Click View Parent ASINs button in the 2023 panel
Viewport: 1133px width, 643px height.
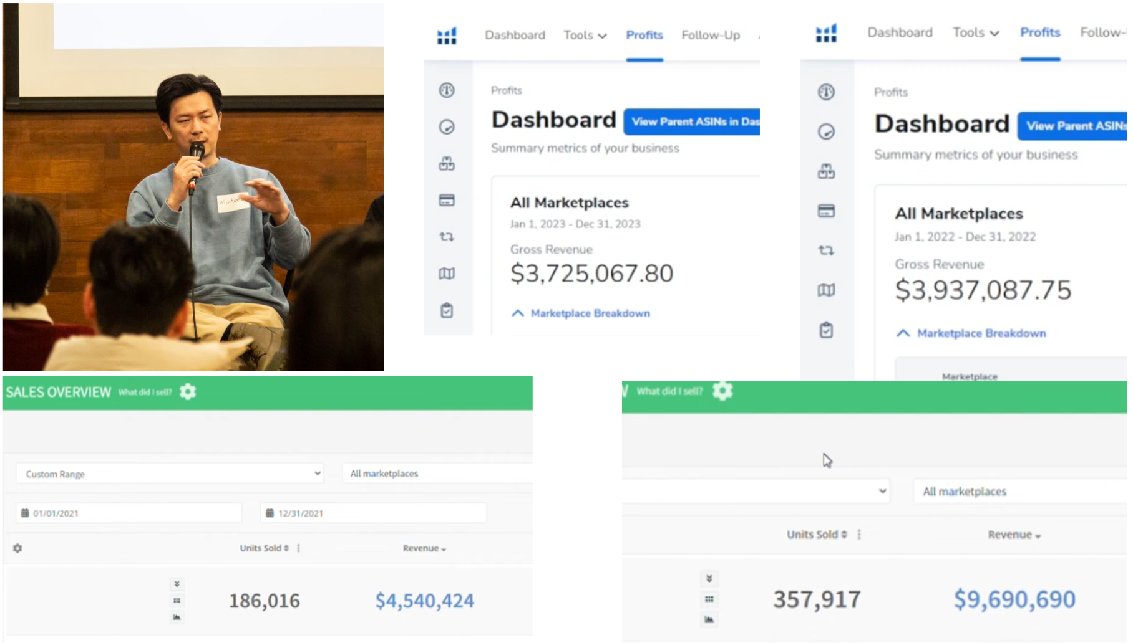tap(692, 121)
